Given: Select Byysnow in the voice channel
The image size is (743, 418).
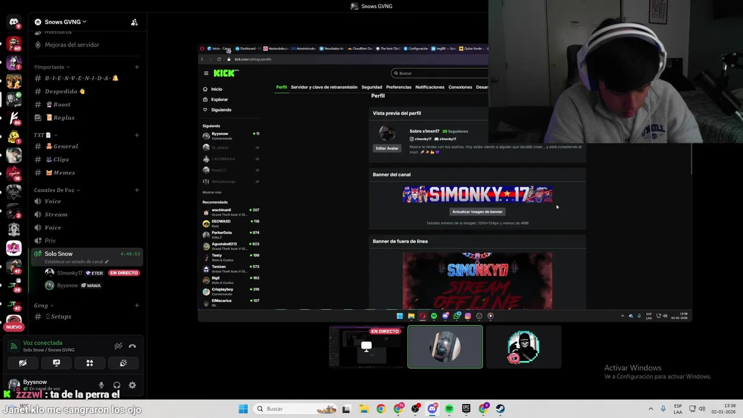Looking at the screenshot, I should coord(93,286).
